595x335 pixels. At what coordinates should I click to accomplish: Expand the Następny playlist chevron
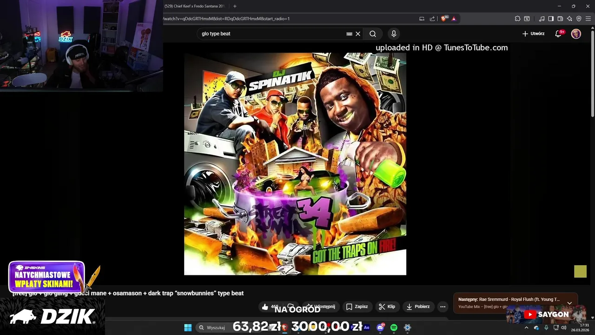click(569, 303)
